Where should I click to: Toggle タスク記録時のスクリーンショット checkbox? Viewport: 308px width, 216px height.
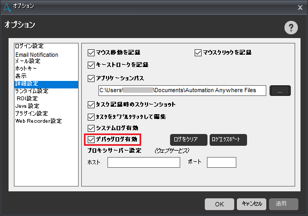[91, 105]
